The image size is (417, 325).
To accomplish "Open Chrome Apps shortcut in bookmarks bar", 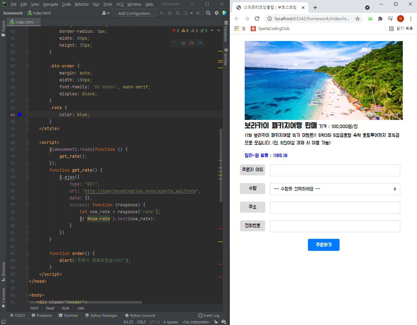I will pos(240,28).
